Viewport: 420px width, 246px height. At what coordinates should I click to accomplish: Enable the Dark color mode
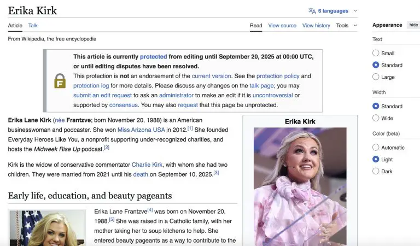point(376,171)
